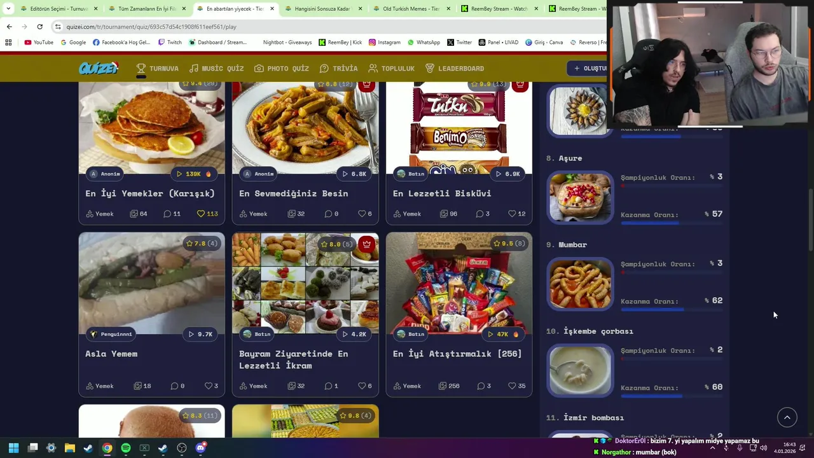Open the Chrome apps grid bookmark icon

[x=8, y=42]
